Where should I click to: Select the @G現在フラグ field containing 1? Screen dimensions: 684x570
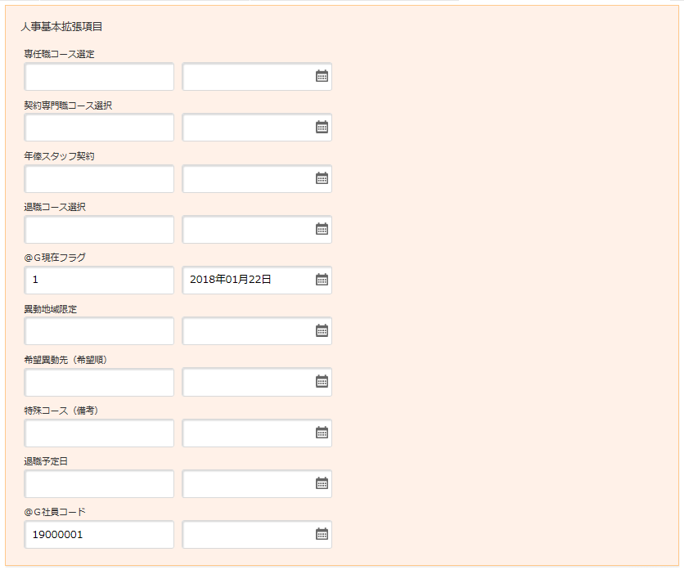click(x=99, y=280)
